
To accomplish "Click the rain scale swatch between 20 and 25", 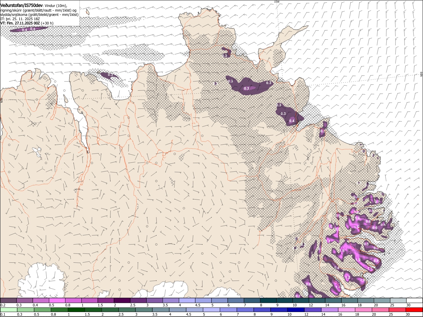I will click(x=380, y=310).
